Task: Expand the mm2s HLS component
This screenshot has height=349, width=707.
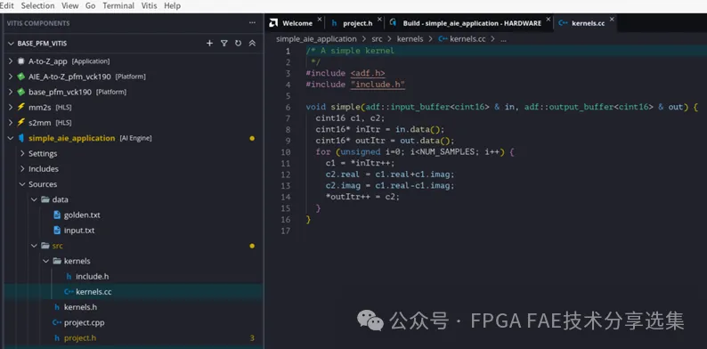Action: click(x=11, y=108)
